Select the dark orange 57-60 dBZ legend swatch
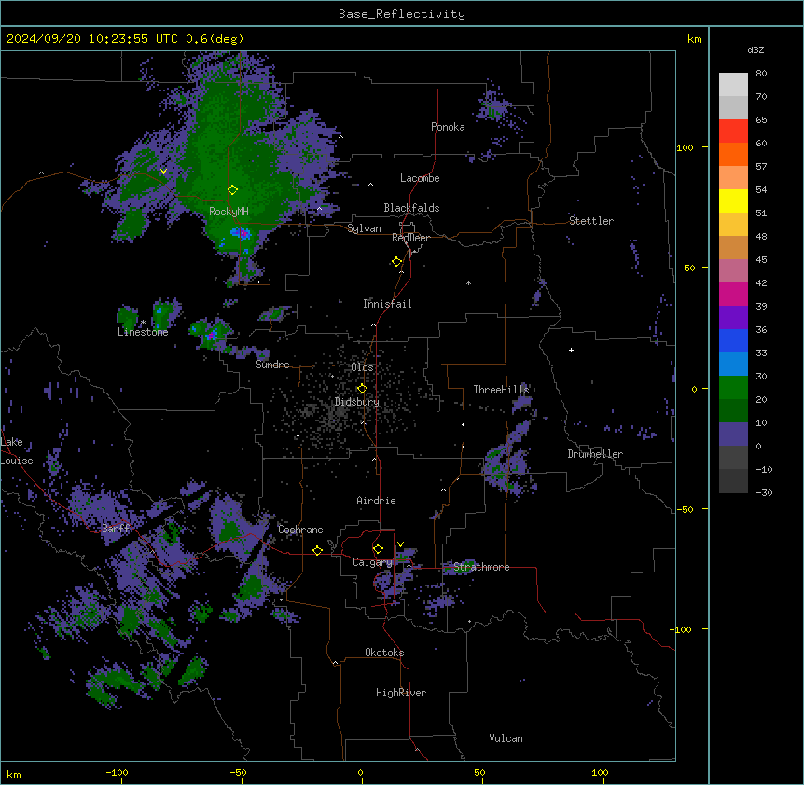Image resolution: width=804 pixels, height=785 pixels. click(733, 154)
